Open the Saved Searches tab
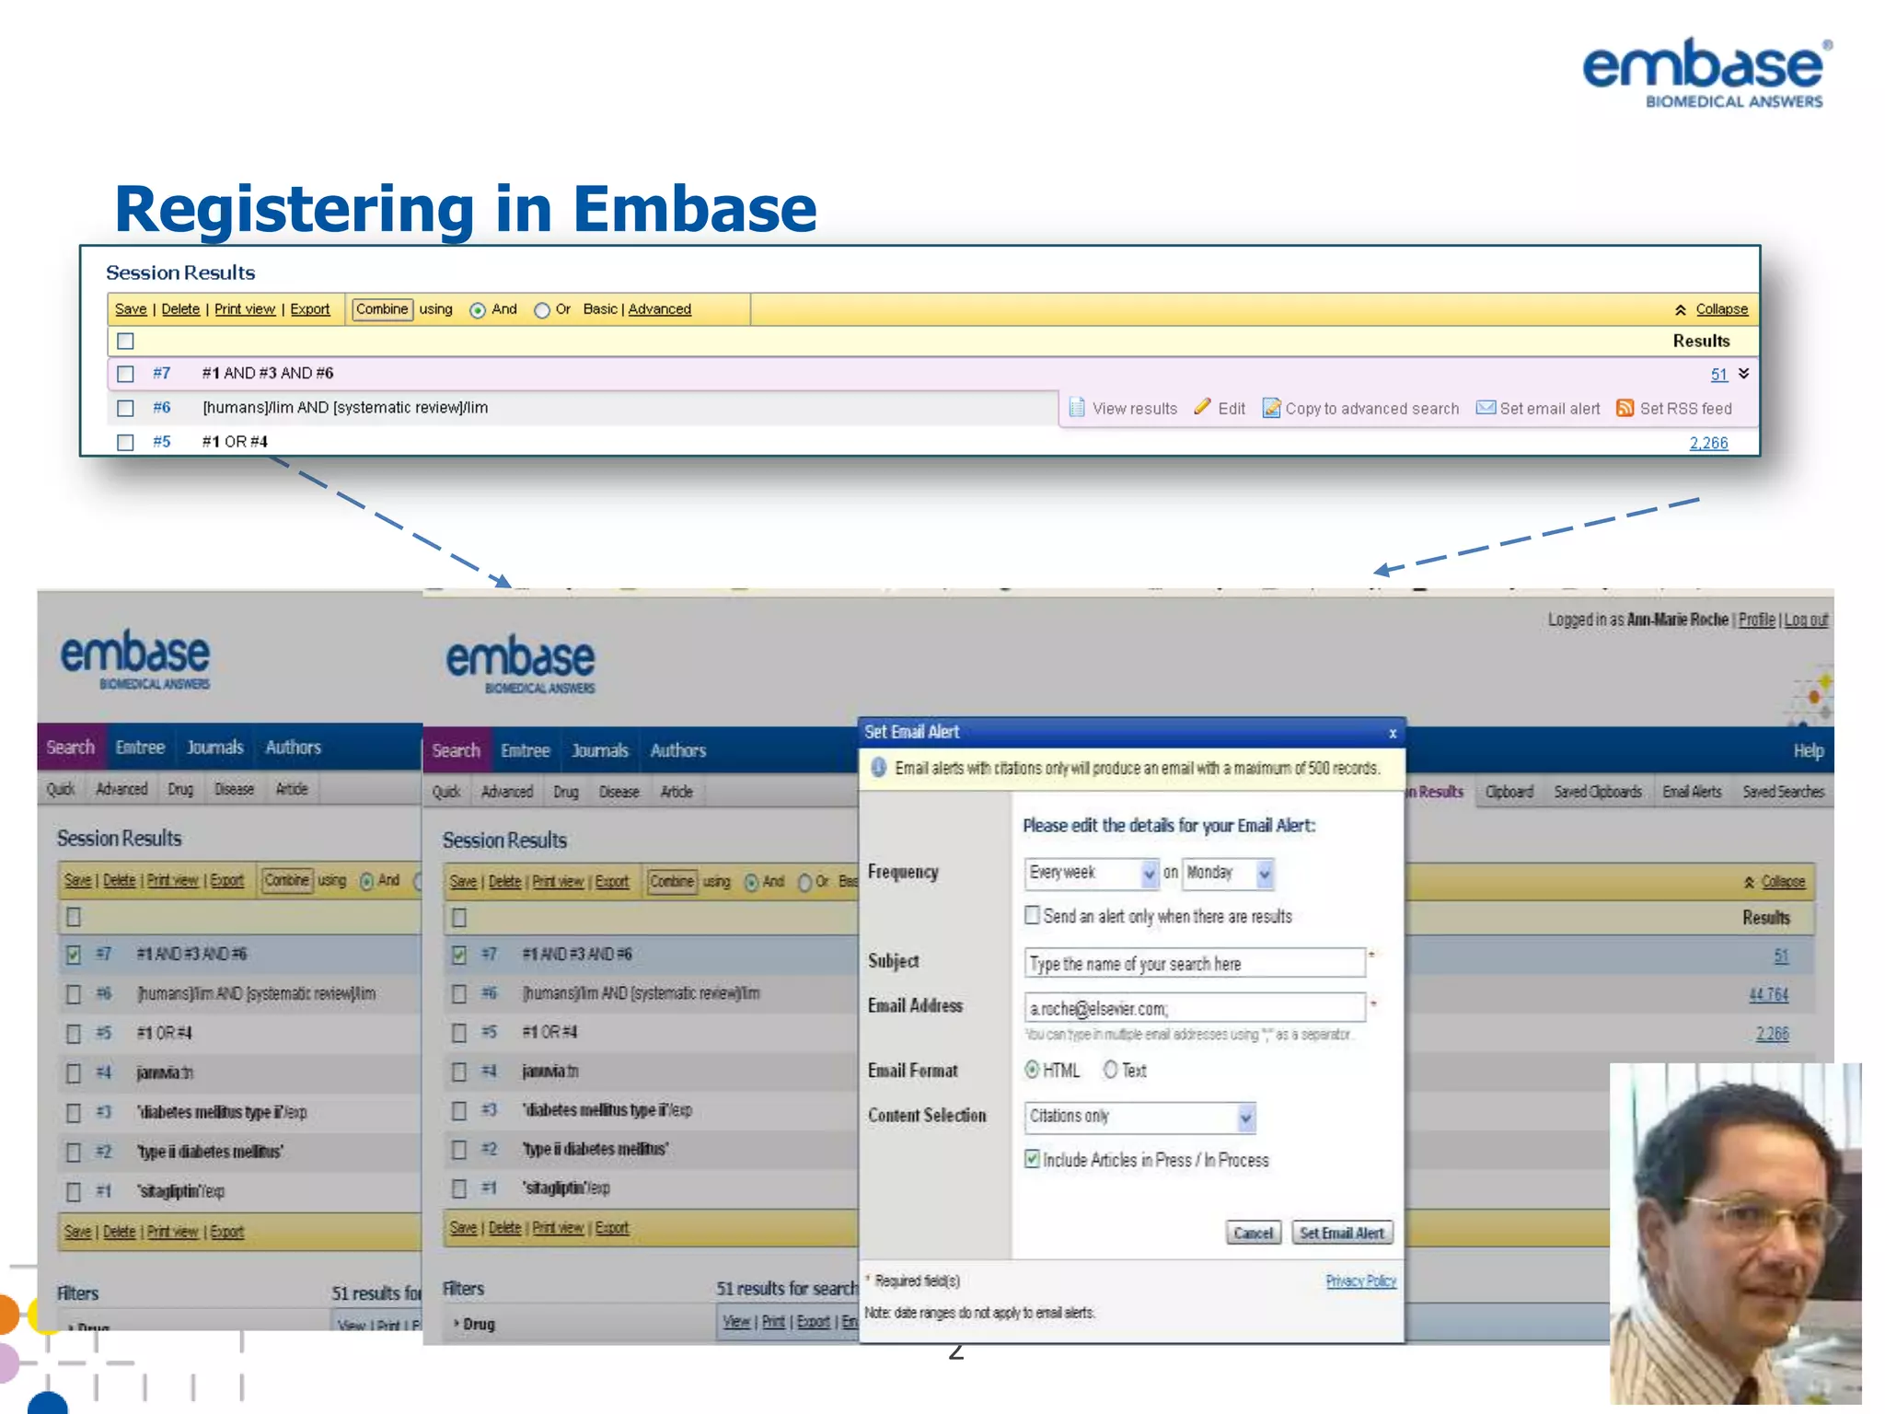The height and width of the screenshot is (1414, 1885). (1783, 792)
